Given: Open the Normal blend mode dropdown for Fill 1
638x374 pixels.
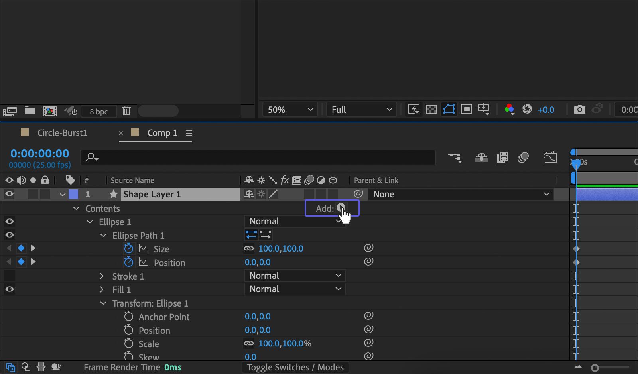Looking at the screenshot, I should [x=294, y=289].
